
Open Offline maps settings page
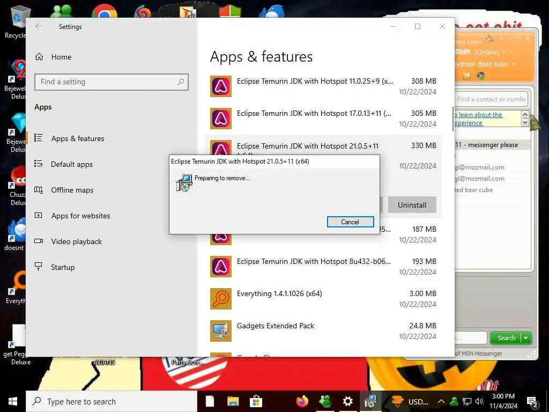point(72,190)
